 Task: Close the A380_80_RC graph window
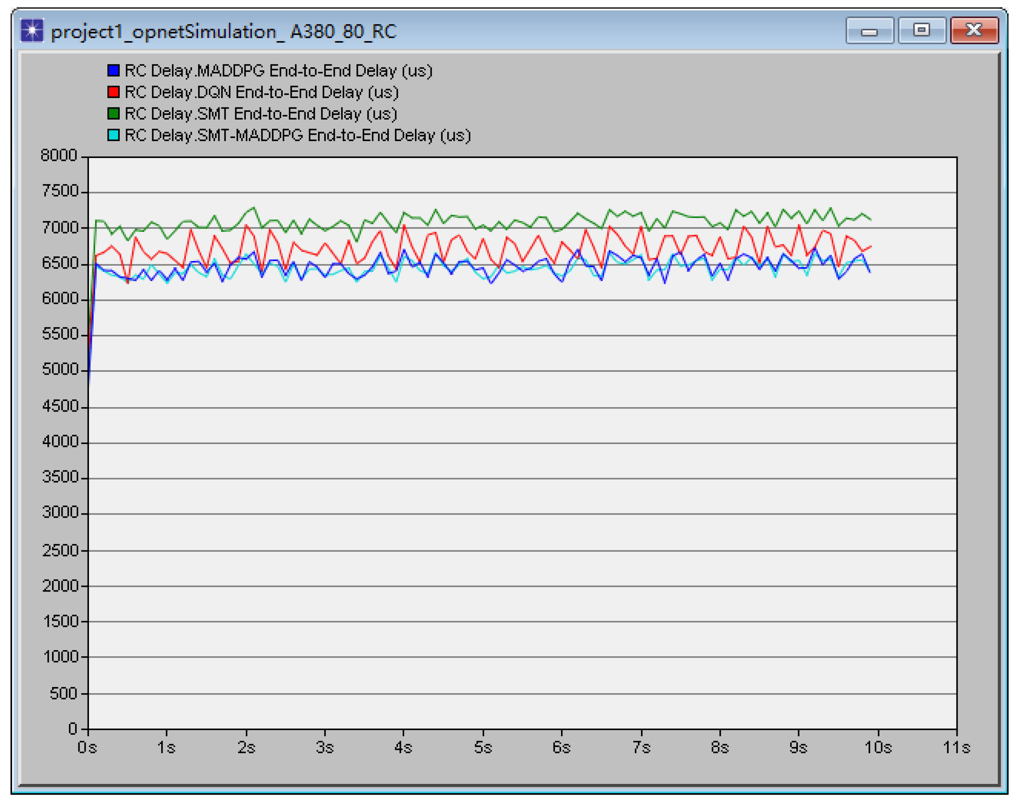click(x=974, y=31)
